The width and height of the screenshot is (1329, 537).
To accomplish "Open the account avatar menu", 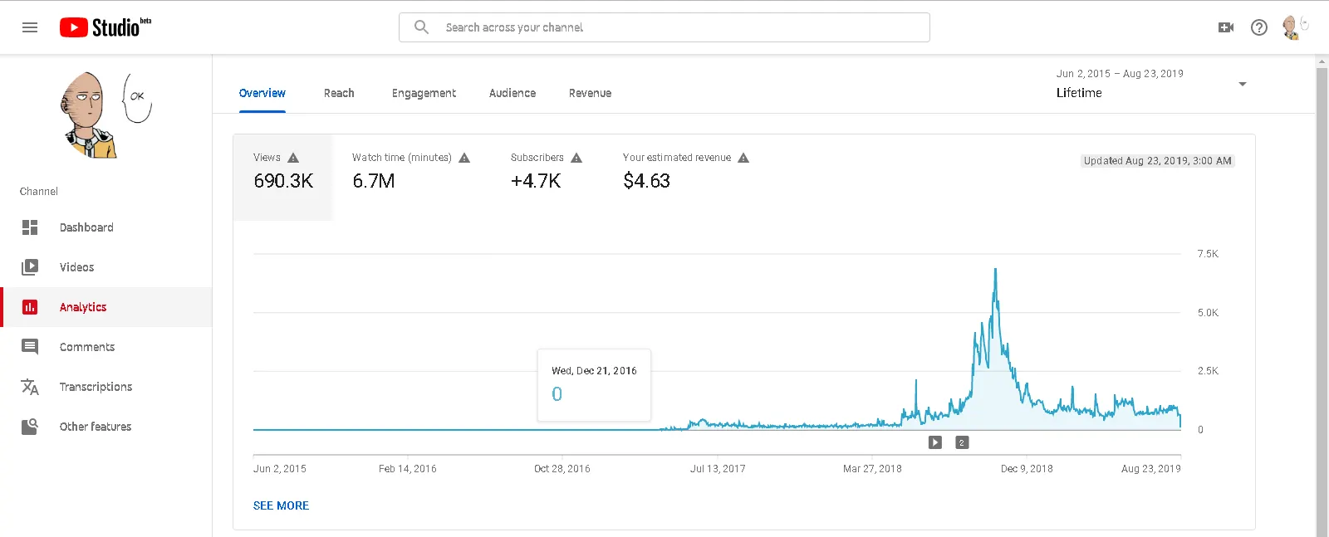I will coord(1292,27).
